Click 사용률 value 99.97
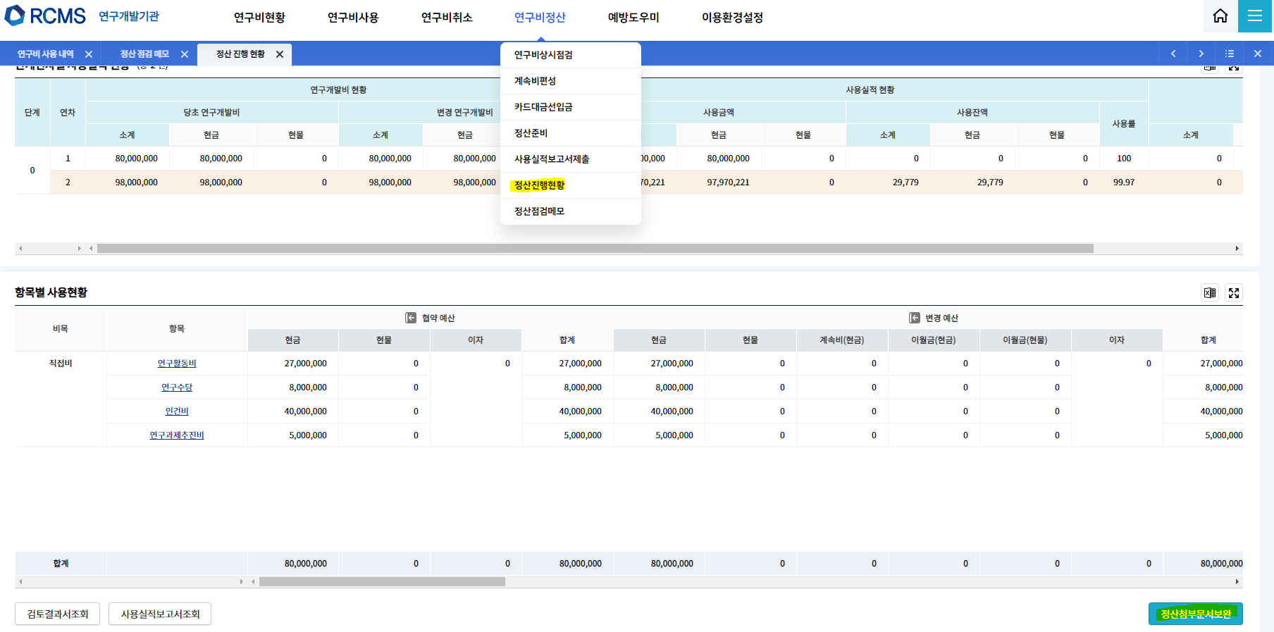This screenshot has height=632, width=1274. pos(1124,182)
